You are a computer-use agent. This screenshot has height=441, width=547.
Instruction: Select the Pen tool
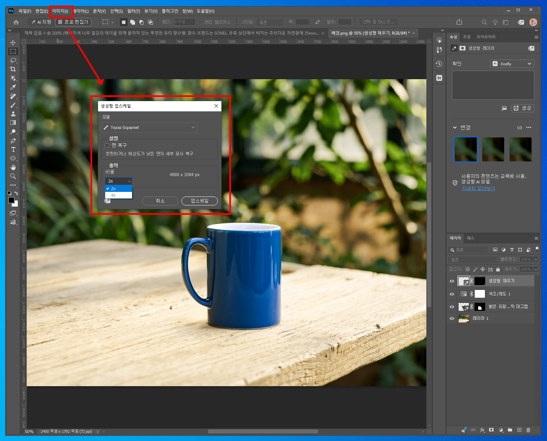tap(13, 140)
